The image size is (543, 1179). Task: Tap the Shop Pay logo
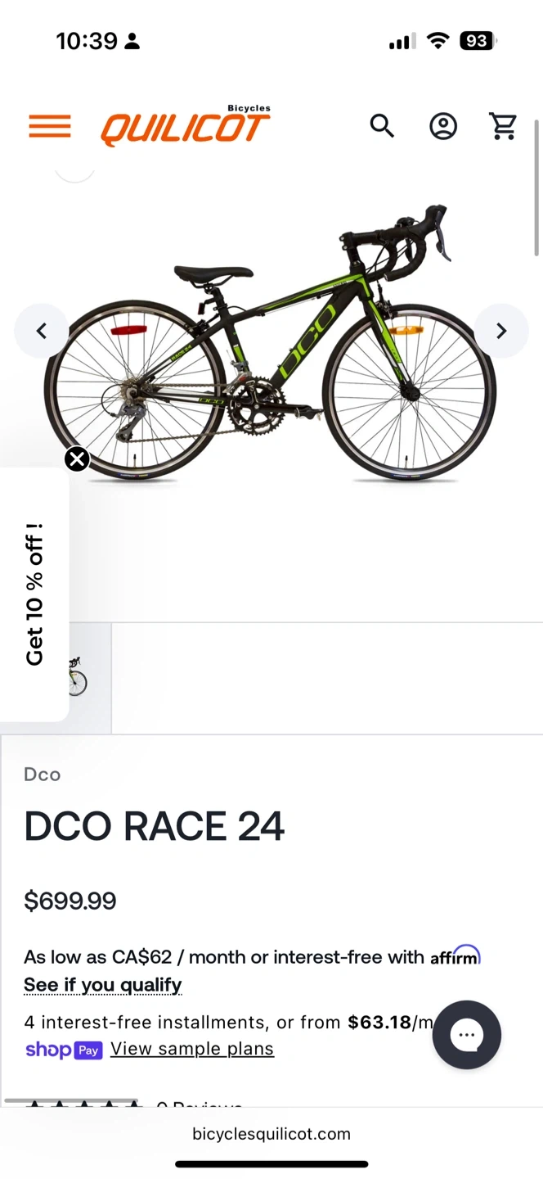64,1050
